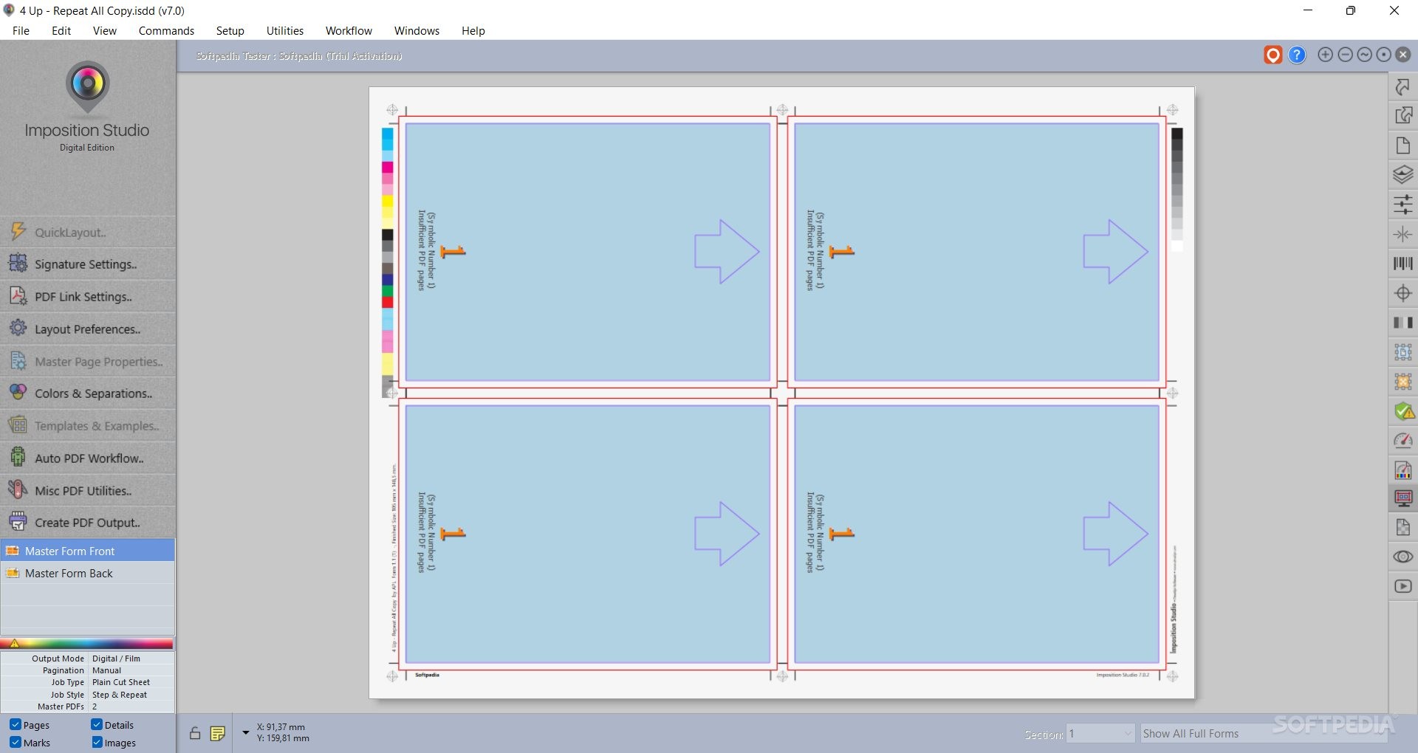
Task: Click the warning triangle on color gradient bar
Action: pos(14,644)
